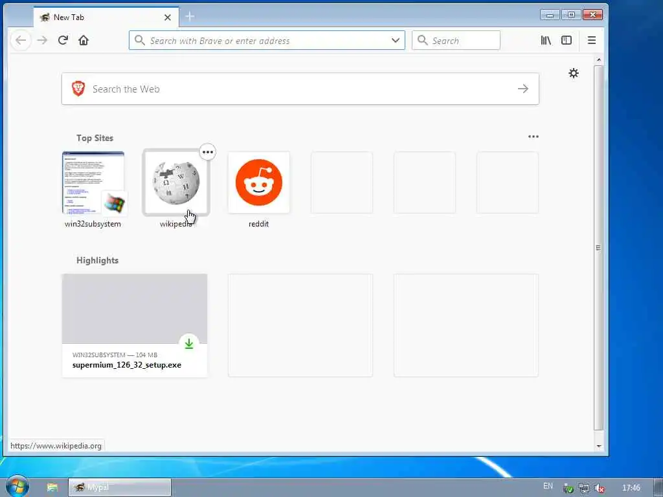Click magnifier icon in address bar
The height and width of the screenshot is (497, 663).
tap(139, 41)
